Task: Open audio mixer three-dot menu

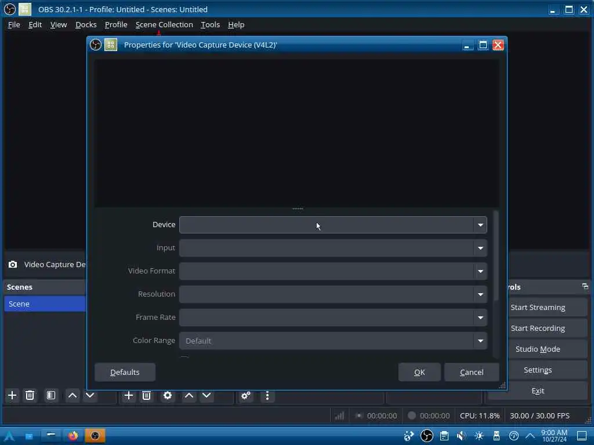Action: pos(267,396)
